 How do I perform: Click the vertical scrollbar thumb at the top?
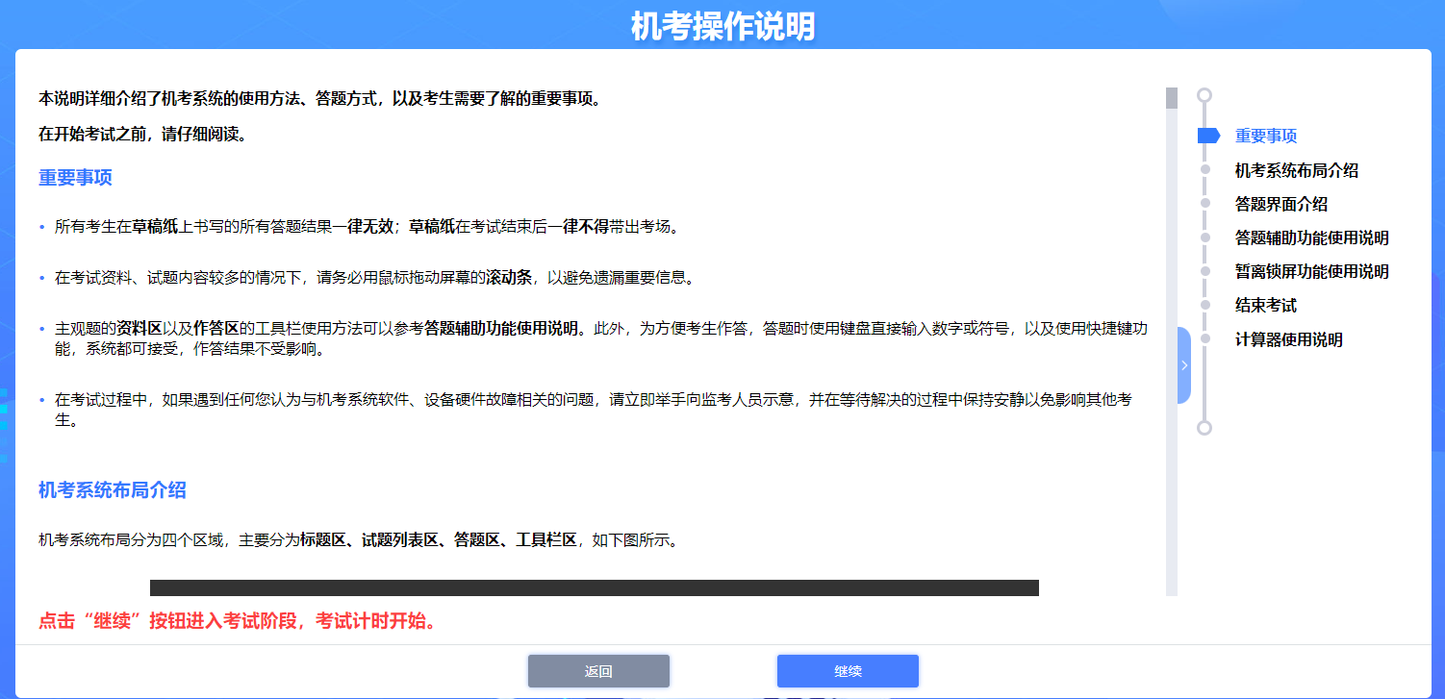[x=1171, y=98]
